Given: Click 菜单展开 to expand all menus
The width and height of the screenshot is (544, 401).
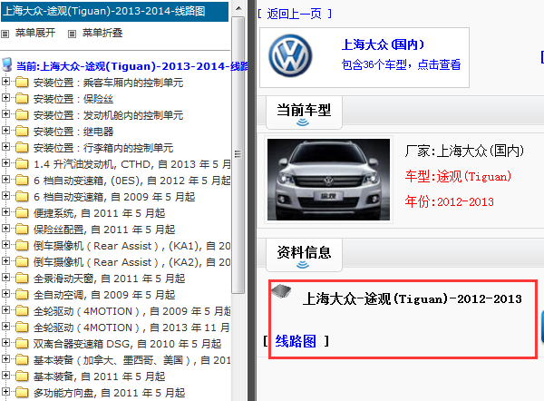Looking at the screenshot, I should click(x=35, y=33).
